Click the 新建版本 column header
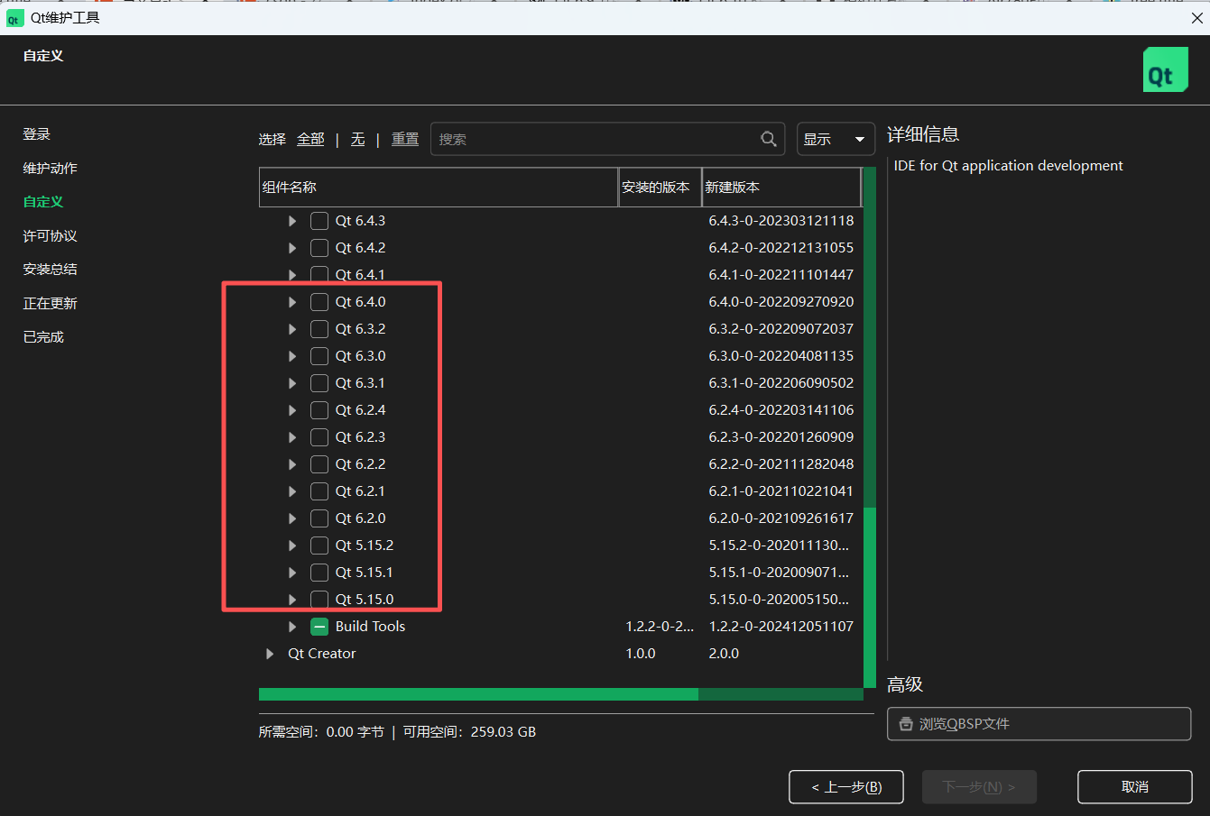The height and width of the screenshot is (816, 1210). click(781, 188)
